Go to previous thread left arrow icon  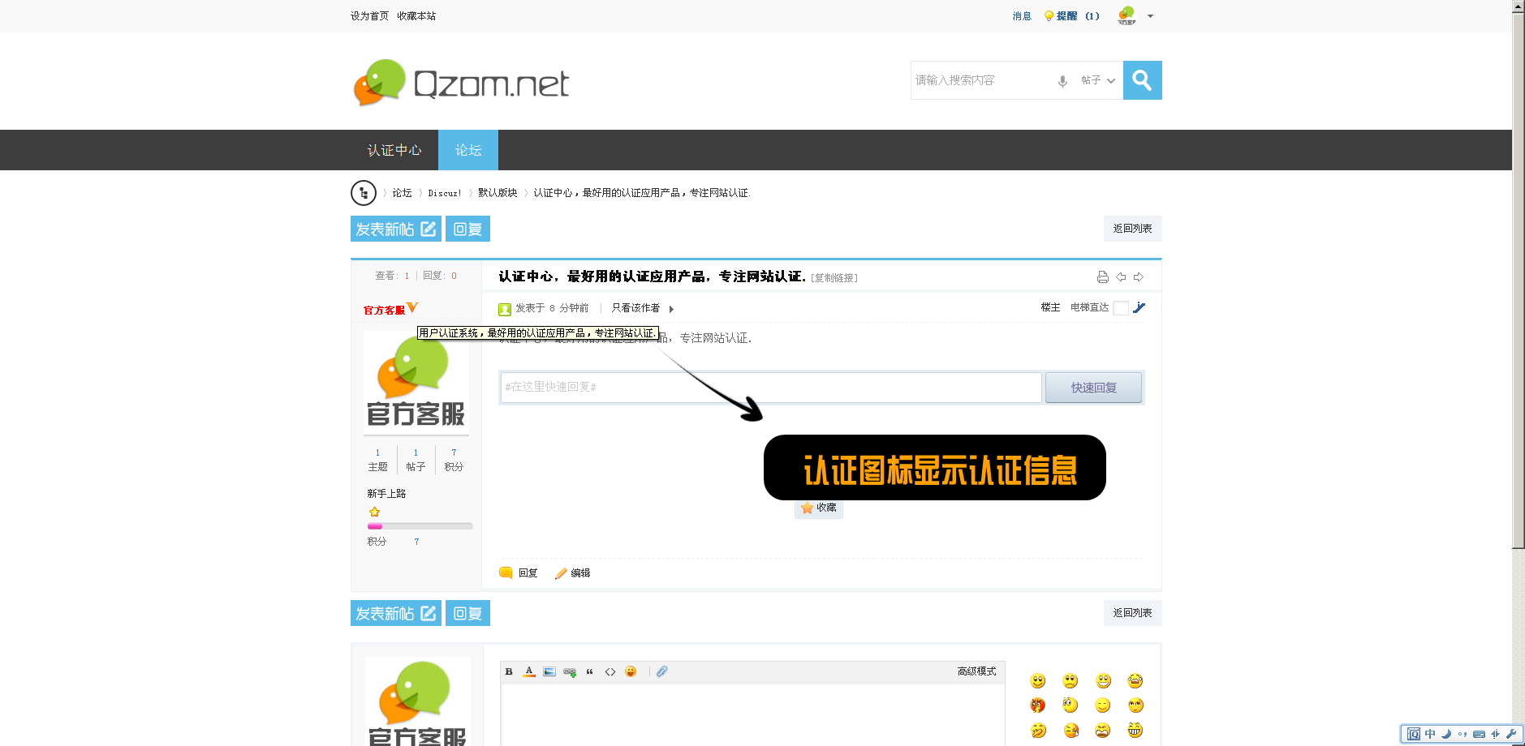[1121, 277]
